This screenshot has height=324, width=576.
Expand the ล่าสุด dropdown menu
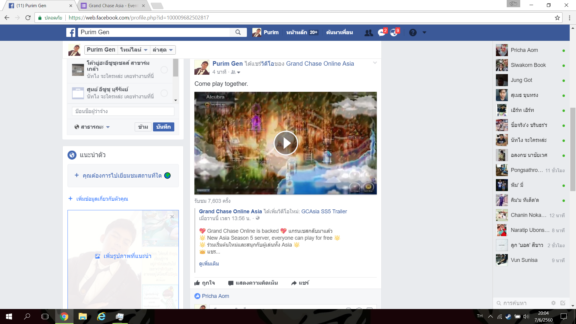coord(162,50)
